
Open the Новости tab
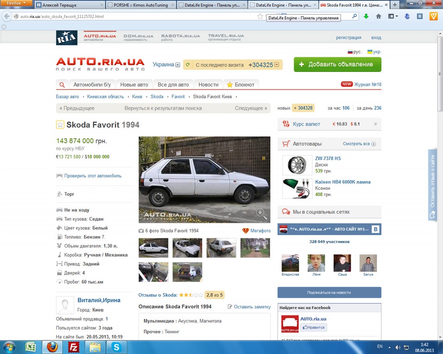209,85
